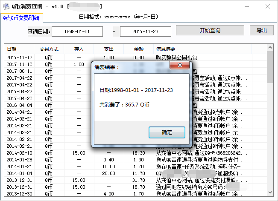
Task: Click 余额 value 0.30 in first row
Action: point(138,57)
